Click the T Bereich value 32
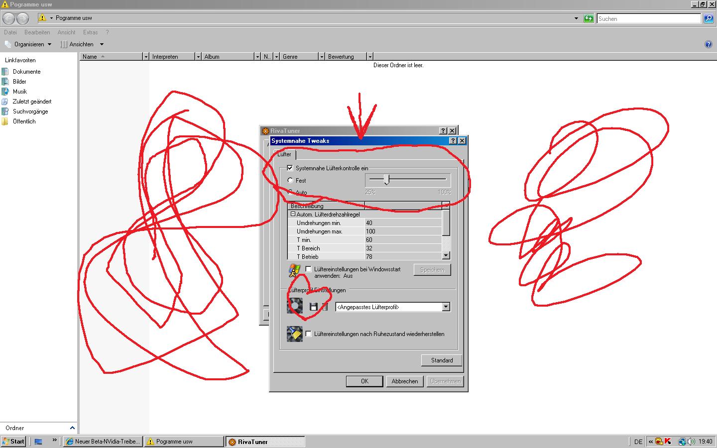Viewport: 717px width, 448px height. pos(403,248)
